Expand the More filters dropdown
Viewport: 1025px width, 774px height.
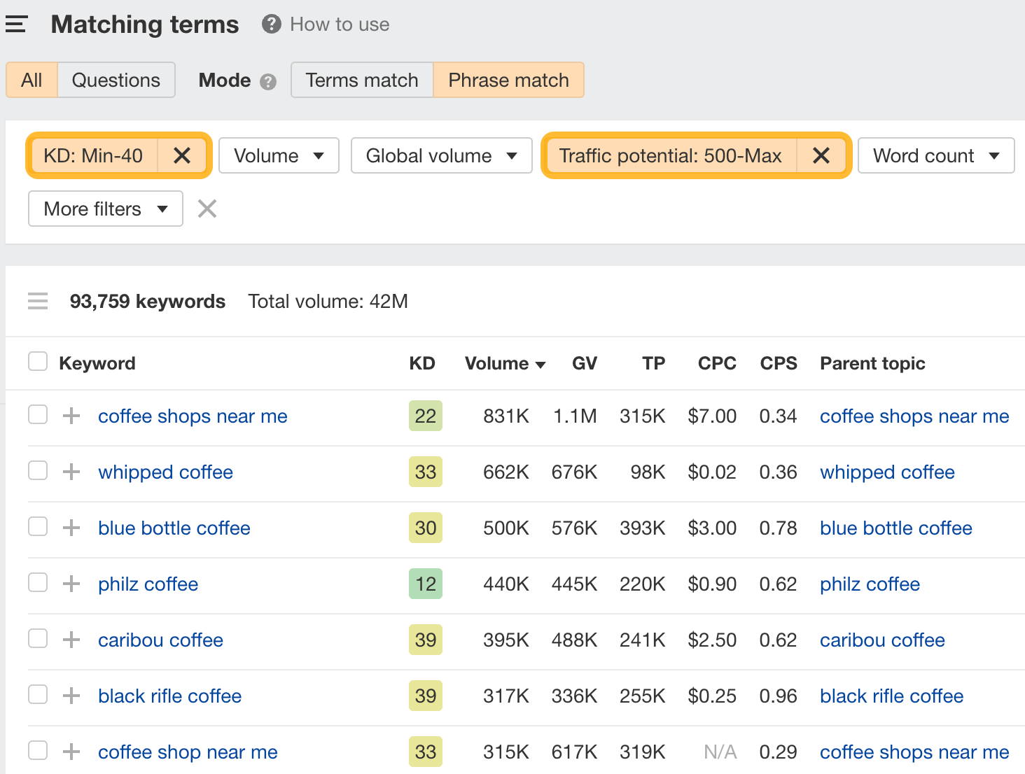point(104,209)
